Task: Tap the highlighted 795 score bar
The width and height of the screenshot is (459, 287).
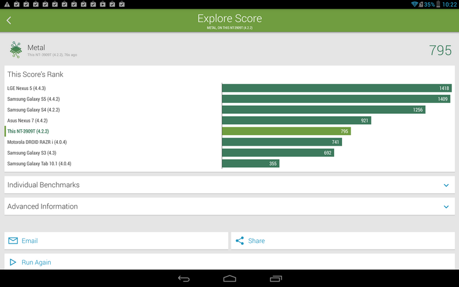Action: click(x=286, y=131)
